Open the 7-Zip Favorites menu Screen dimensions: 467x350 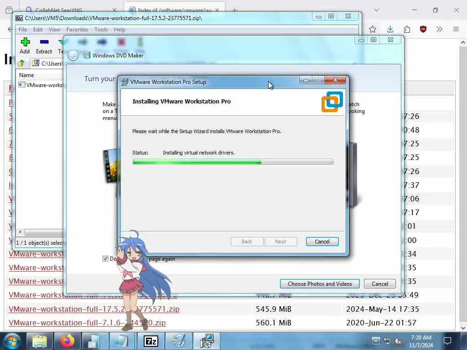[x=77, y=30]
